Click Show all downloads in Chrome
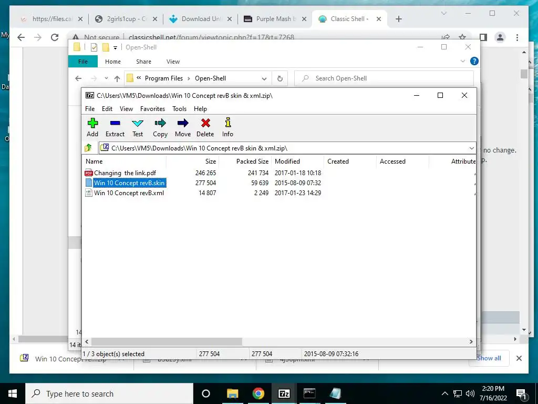 (489, 358)
